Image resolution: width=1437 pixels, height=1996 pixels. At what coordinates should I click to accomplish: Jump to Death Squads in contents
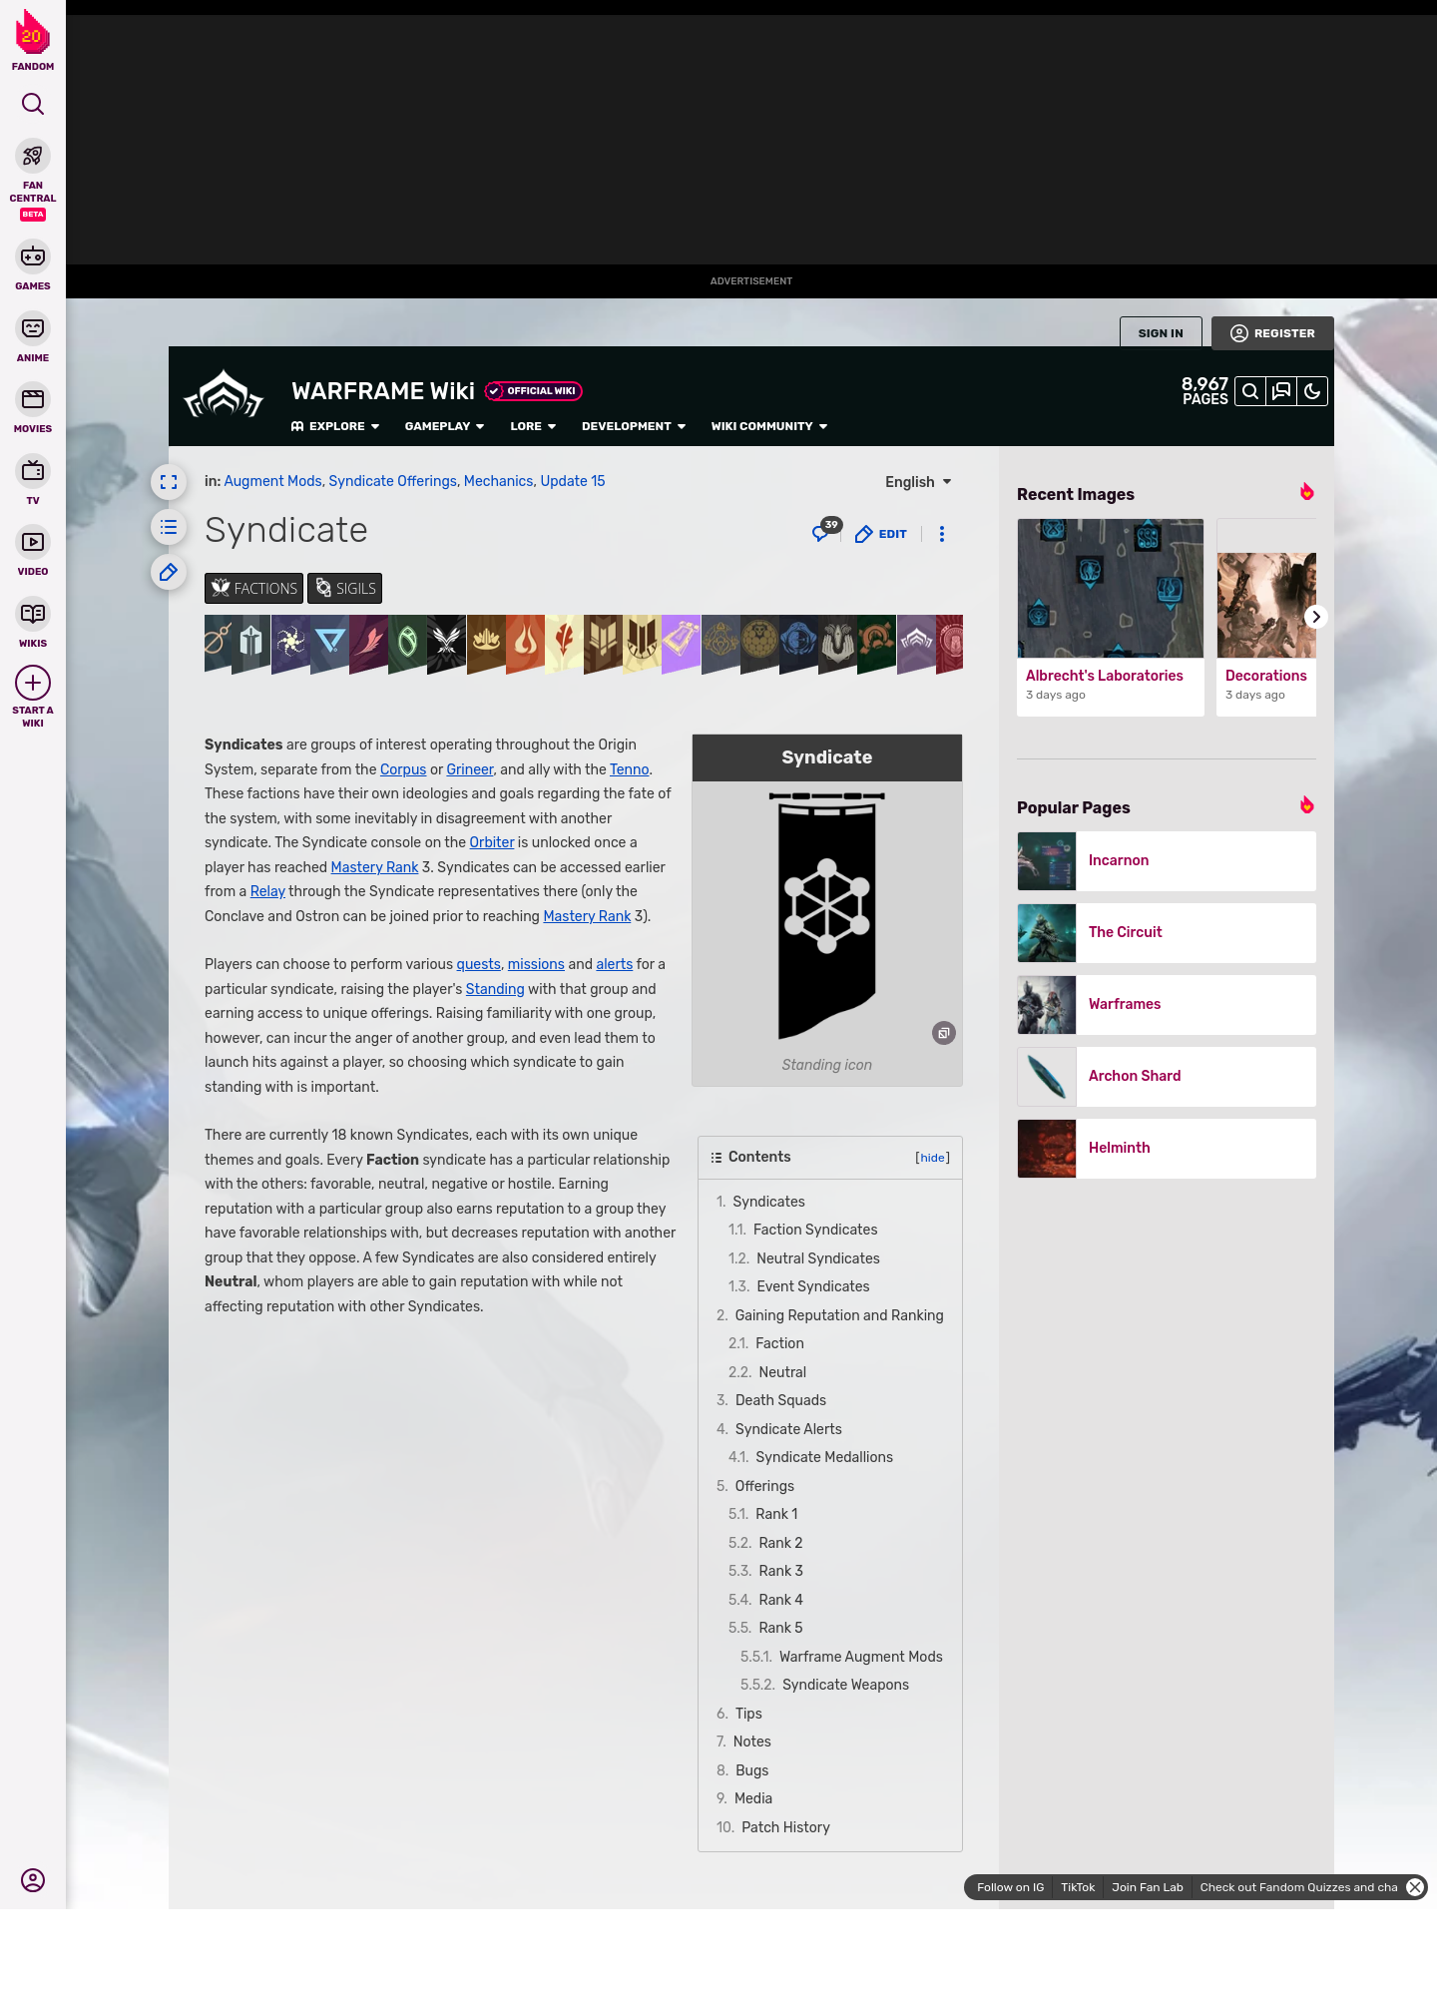[780, 1400]
